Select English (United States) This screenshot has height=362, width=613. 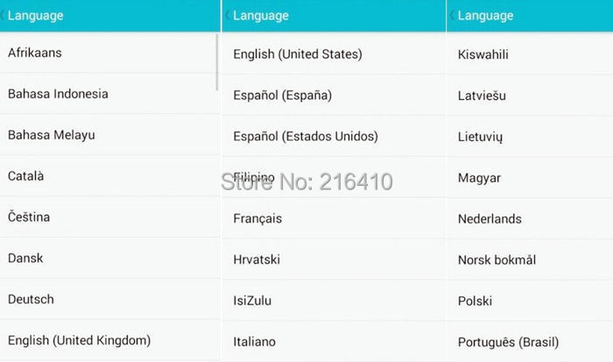(x=297, y=54)
